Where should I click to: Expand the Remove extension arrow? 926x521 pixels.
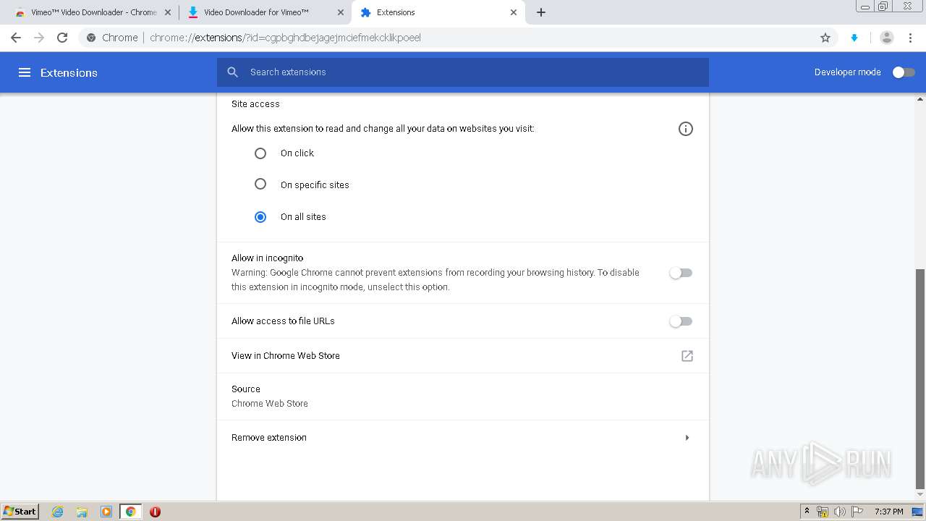click(x=687, y=438)
